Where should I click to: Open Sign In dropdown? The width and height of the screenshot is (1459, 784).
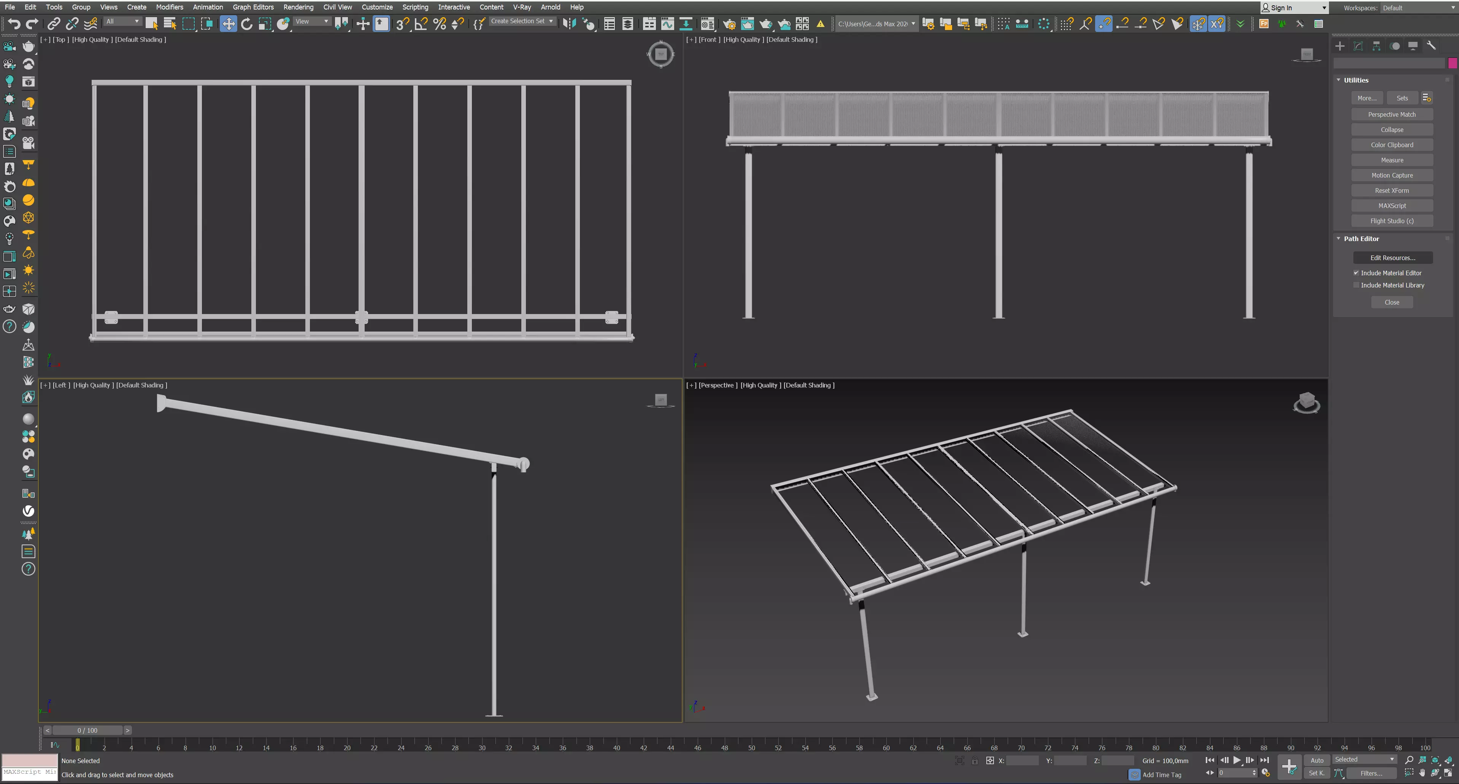tap(1294, 8)
